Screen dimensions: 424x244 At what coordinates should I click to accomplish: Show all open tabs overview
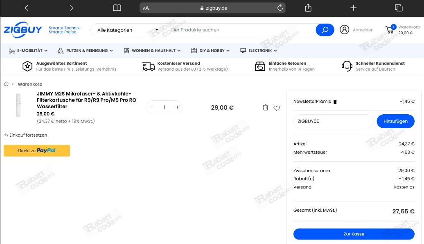click(399, 8)
